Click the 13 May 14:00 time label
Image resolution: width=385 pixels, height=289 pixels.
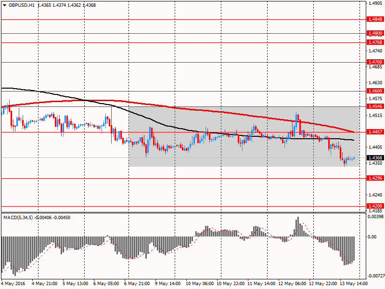tap(354, 284)
